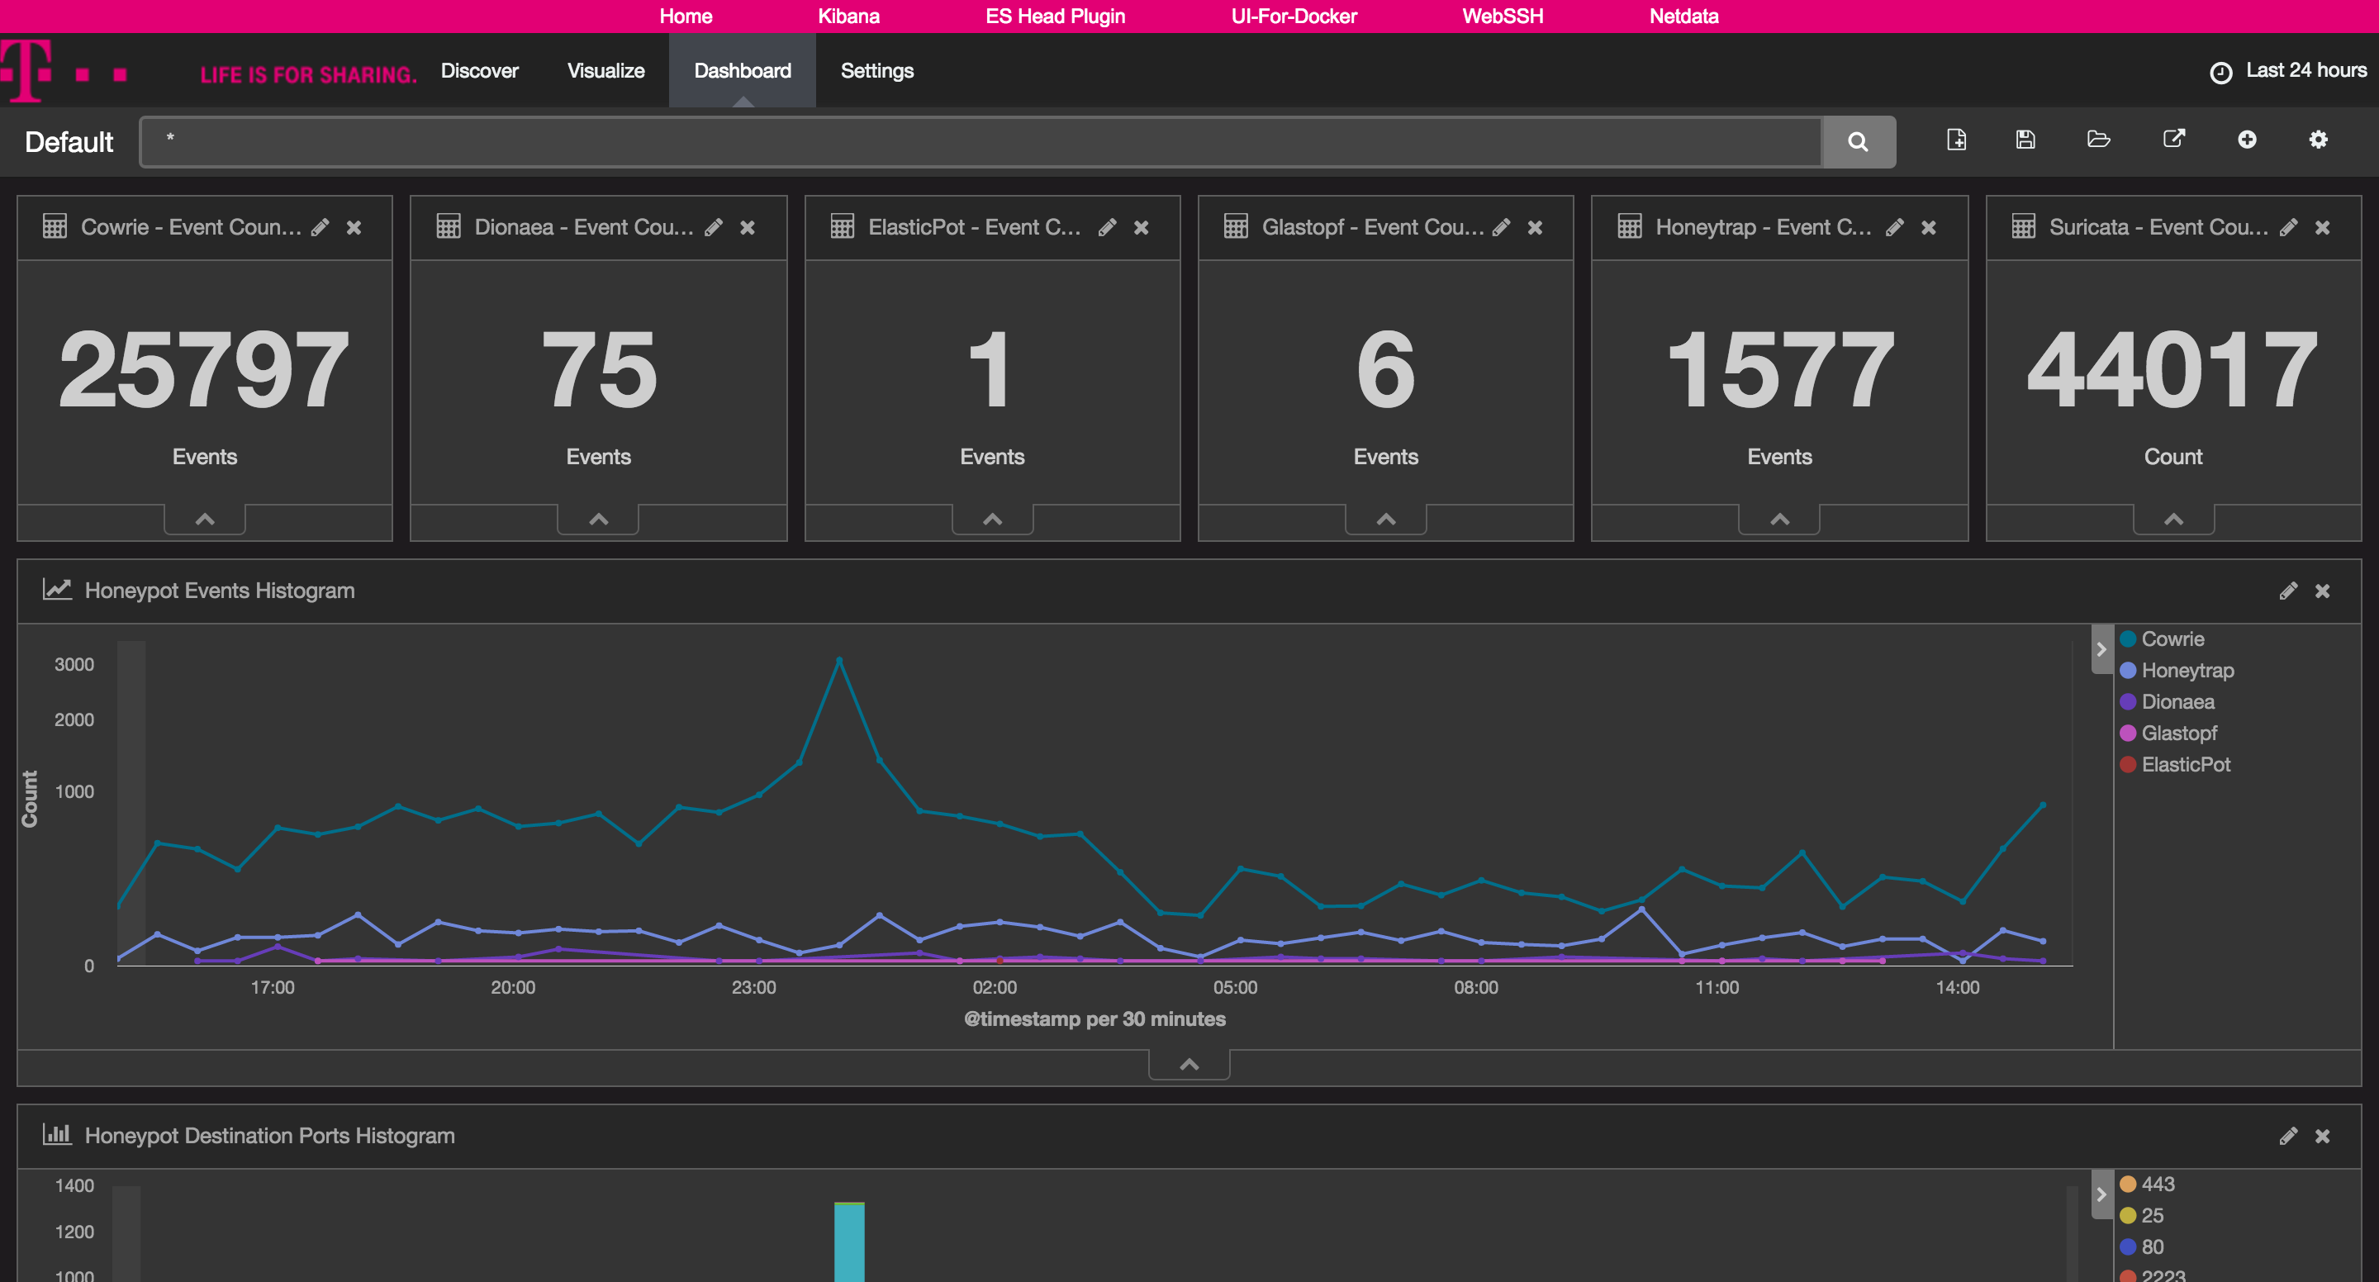Click the Share dashboard icon

tap(2174, 140)
